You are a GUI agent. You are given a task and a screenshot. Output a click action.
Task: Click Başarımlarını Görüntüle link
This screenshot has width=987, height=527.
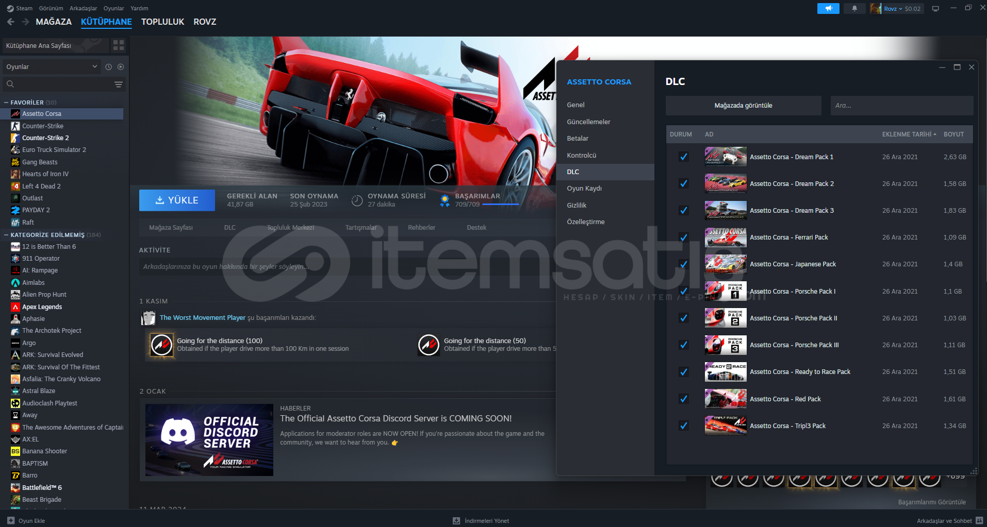pos(932,502)
